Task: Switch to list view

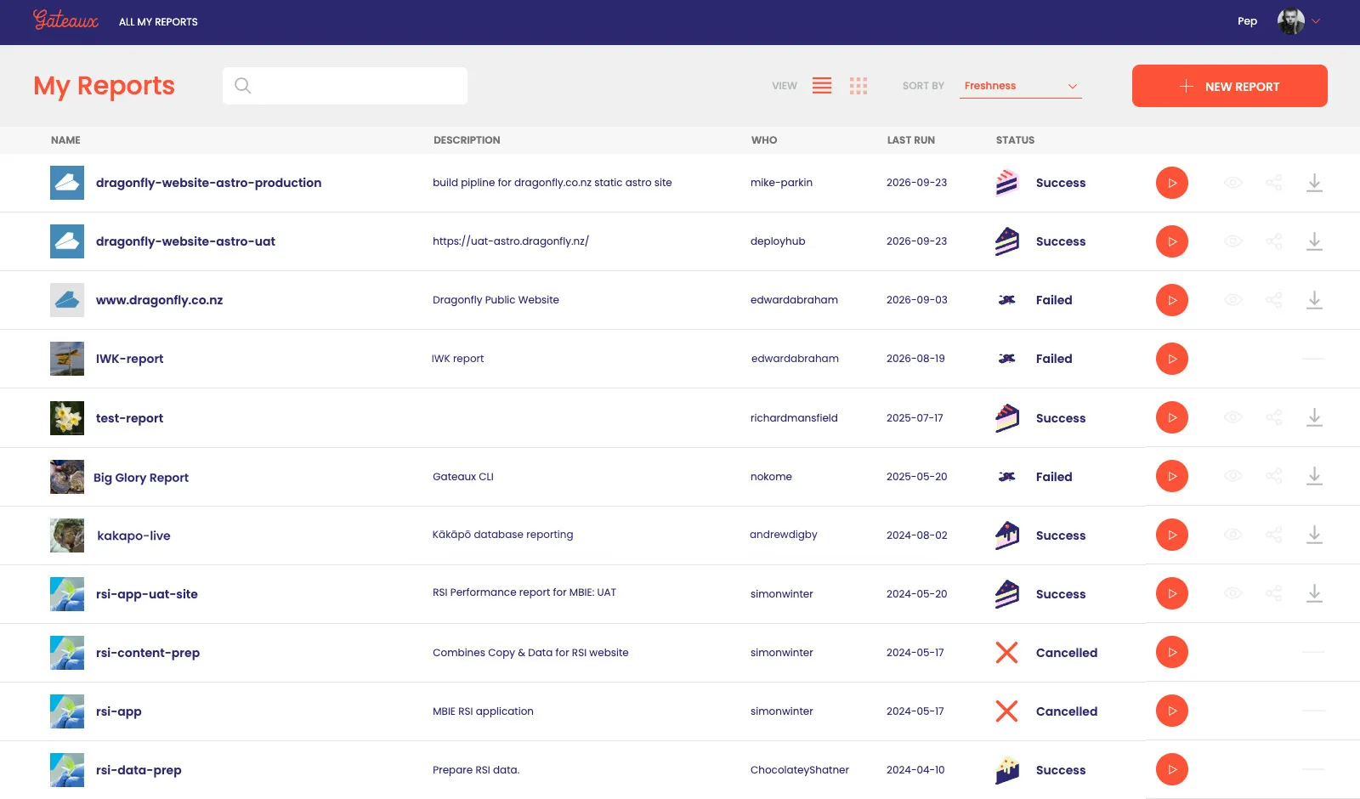Action: coord(822,86)
